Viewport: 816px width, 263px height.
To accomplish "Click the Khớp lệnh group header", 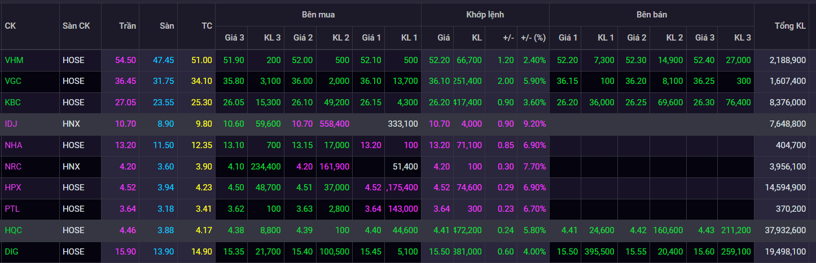I will pyautogui.click(x=485, y=15).
